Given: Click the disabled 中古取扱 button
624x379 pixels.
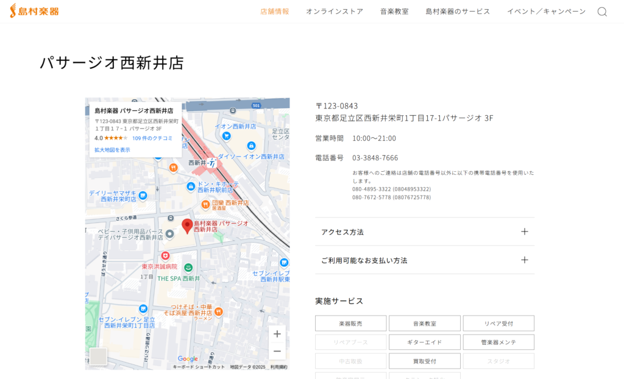Looking at the screenshot, I should tap(350, 361).
